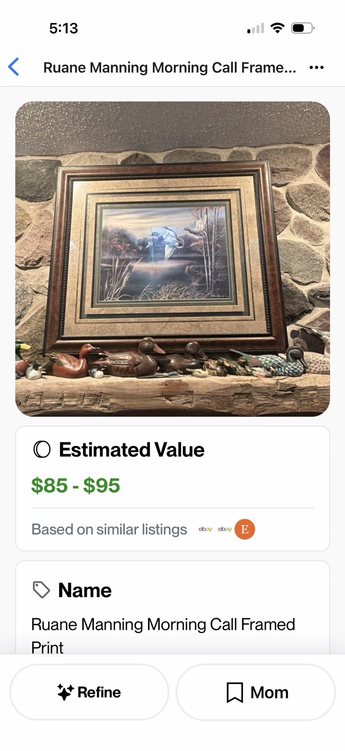Open the orange Etsy source icon

pos(245,529)
